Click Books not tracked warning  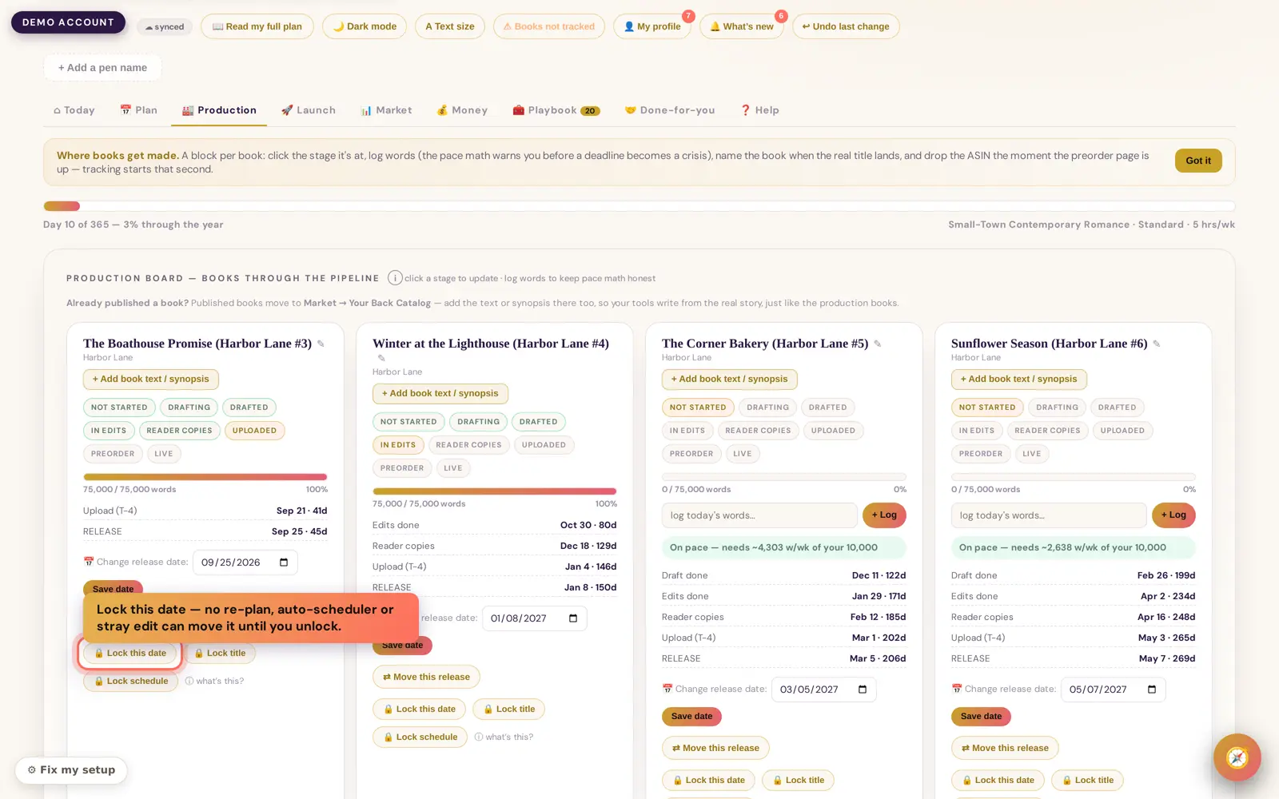(x=549, y=26)
